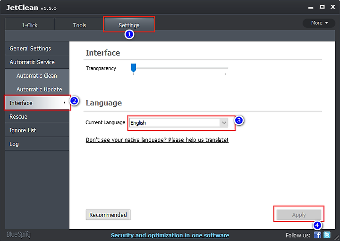The height and width of the screenshot is (241, 340).
Task: Click the BlueSprig logo
Action: click(x=18, y=235)
